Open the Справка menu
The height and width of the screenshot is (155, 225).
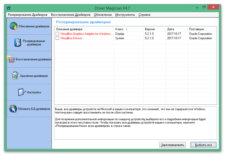144,15
